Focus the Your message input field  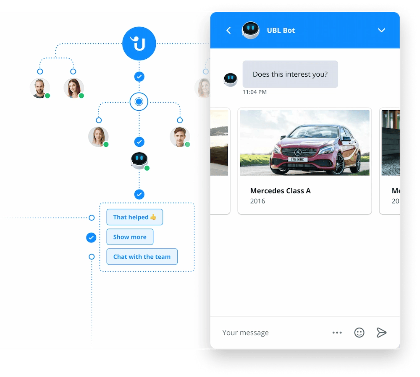click(272, 333)
